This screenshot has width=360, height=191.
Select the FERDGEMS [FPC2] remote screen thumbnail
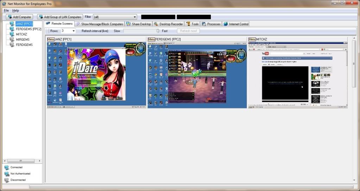197,75
